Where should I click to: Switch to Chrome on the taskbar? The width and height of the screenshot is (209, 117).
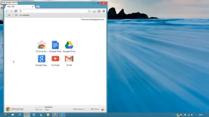pyautogui.click(x=27, y=115)
